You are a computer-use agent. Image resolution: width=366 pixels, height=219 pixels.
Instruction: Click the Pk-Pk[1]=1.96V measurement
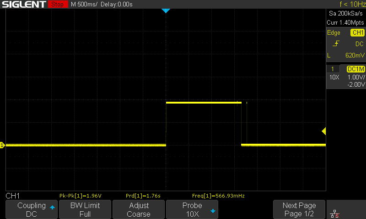coord(81,196)
